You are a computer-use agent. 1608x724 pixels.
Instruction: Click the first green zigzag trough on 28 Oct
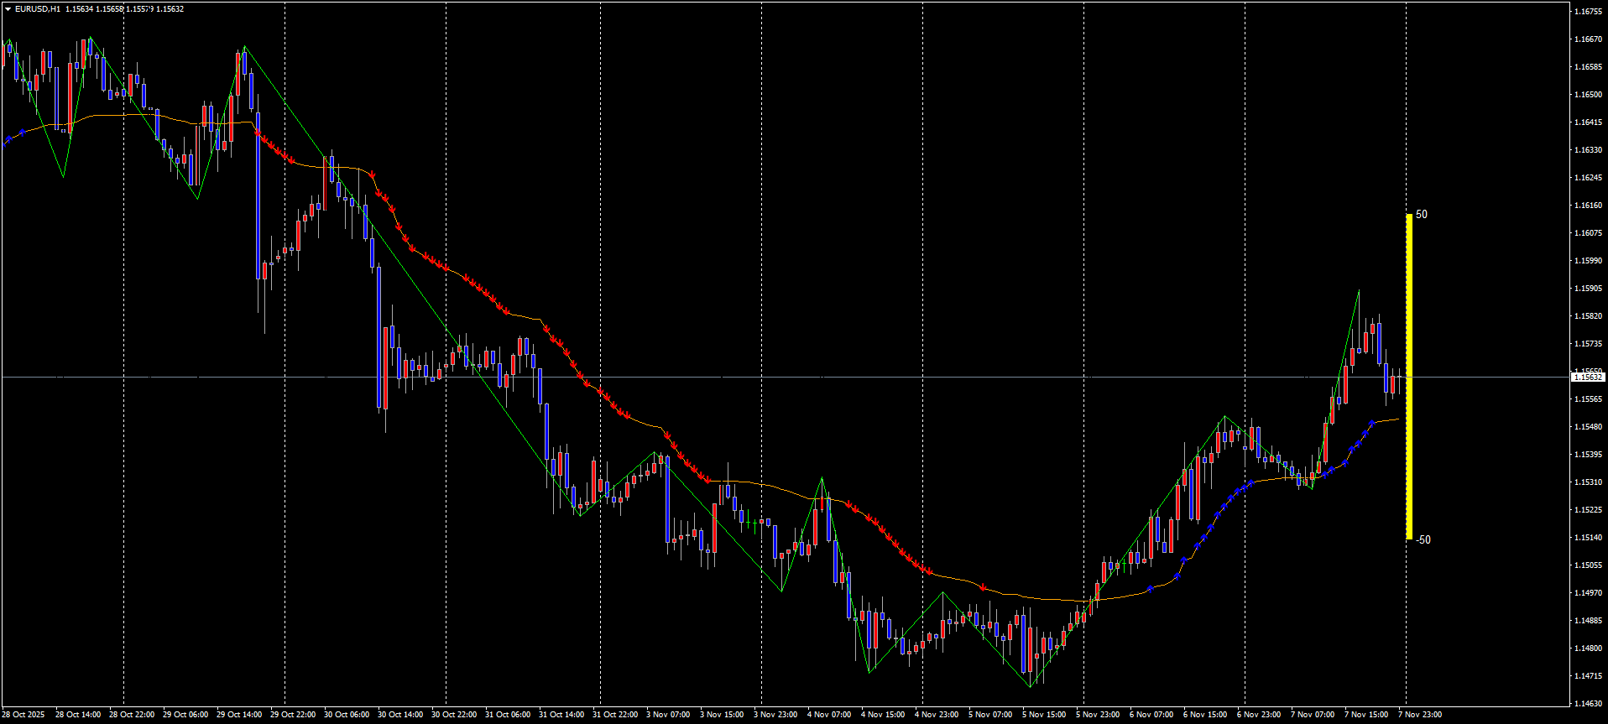(64, 176)
